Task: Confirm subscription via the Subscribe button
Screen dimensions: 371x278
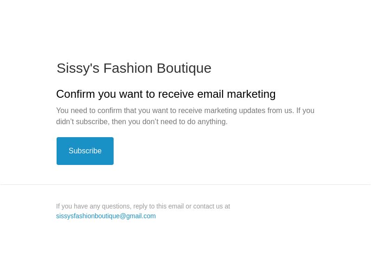Action: 85,151
